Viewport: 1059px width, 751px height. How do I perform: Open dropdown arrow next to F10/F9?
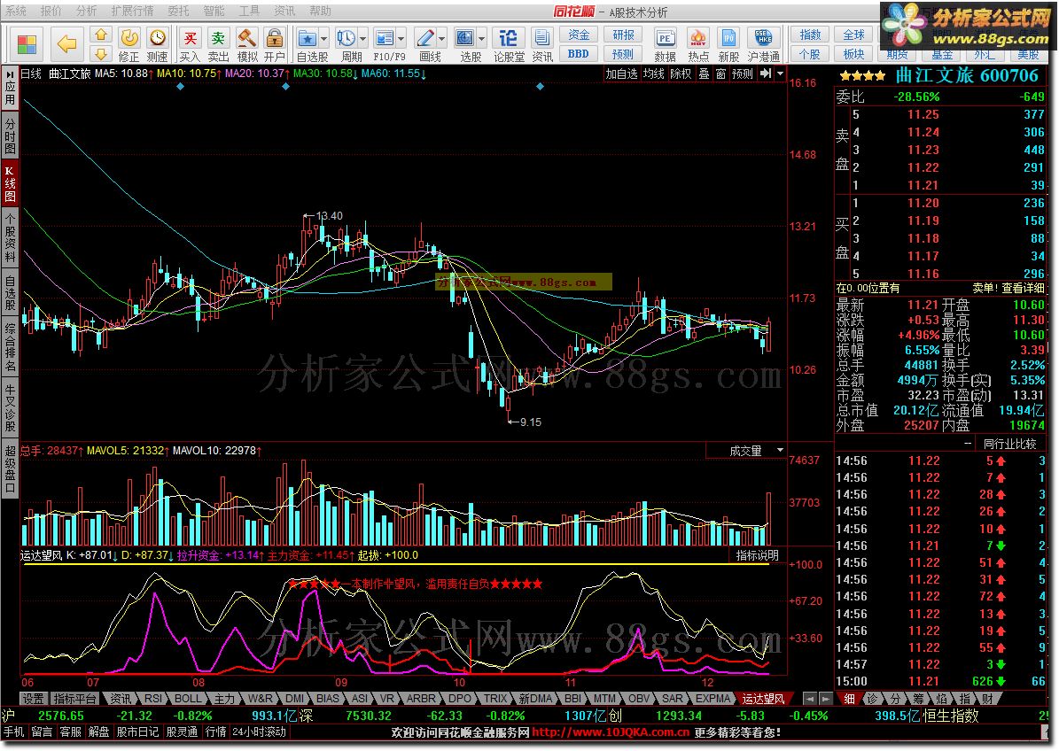click(401, 38)
